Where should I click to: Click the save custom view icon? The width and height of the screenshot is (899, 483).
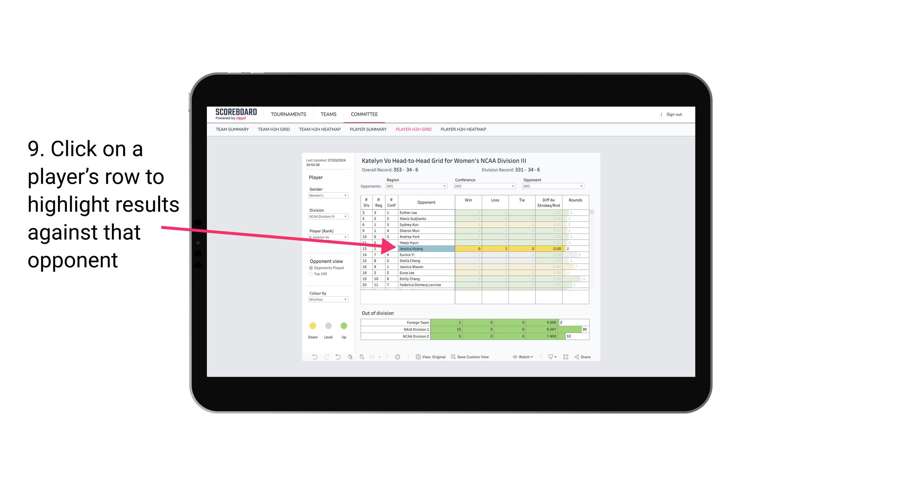(454, 357)
